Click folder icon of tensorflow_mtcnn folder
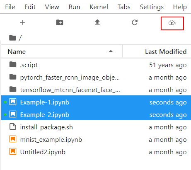 [x=13, y=89]
